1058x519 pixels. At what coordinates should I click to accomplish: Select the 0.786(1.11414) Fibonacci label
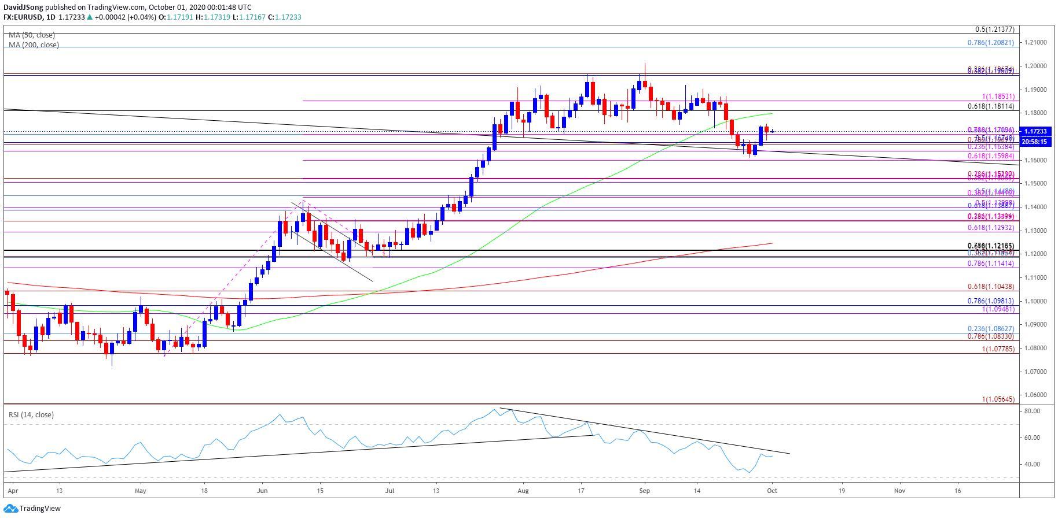pos(991,264)
